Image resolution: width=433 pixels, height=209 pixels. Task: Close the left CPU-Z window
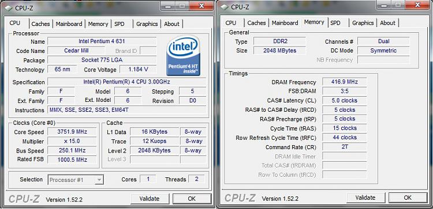201,6
